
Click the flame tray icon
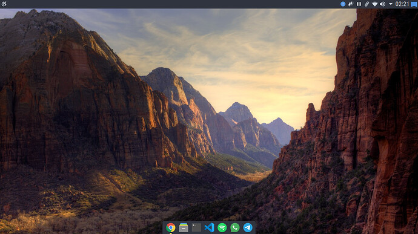351,4
